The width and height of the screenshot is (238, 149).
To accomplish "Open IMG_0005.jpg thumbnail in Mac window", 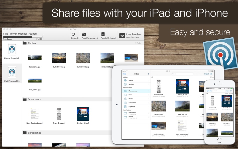I will coord(35,81).
